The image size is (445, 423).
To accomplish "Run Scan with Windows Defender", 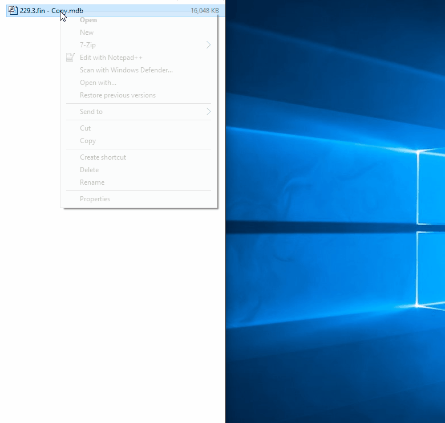I will (x=126, y=70).
